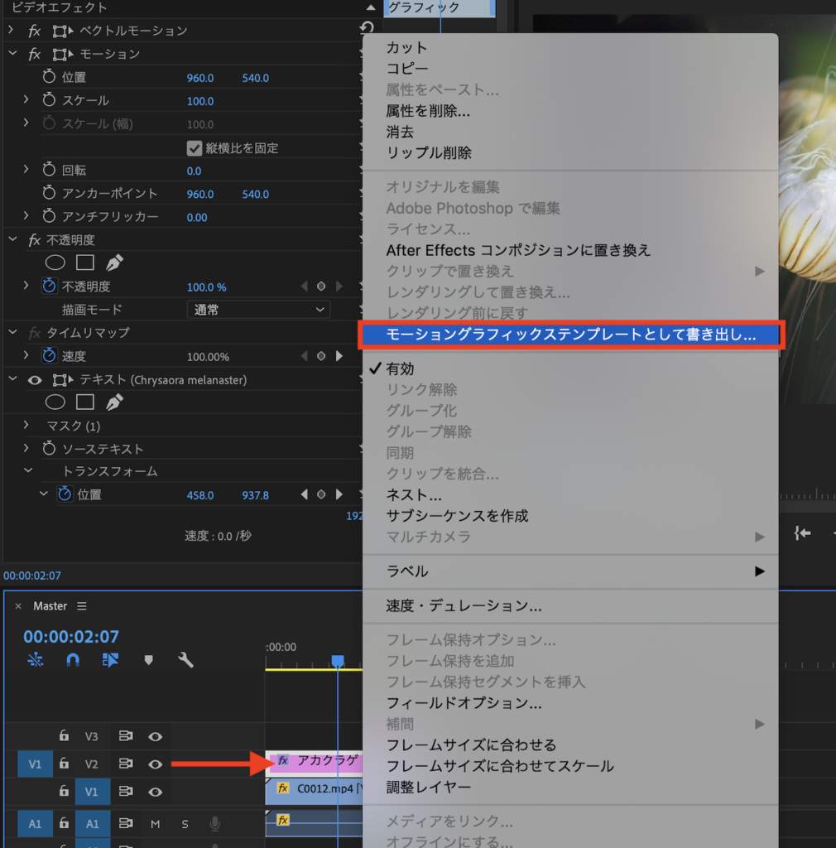Screen dimensions: 836x848
Task: Choose 速度・デュレーション... menu item
Action: click(x=570, y=605)
